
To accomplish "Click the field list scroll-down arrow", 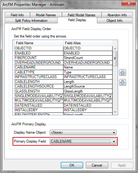I will point(115,112).
